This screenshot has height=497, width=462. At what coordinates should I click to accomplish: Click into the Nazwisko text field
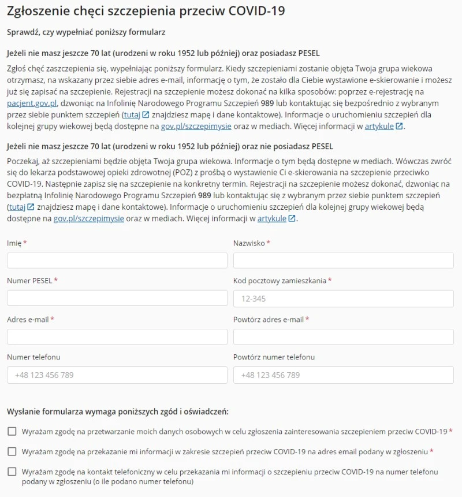[x=343, y=261]
